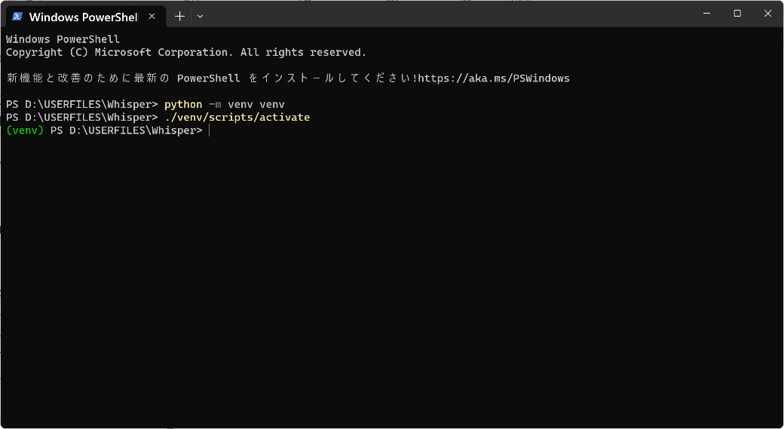Viewport: 784px width, 429px height.
Task: Click the 'activate' word in the second command
Action: [x=284, y=117]
